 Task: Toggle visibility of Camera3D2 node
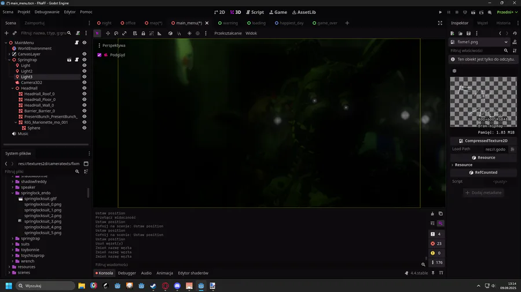click(85, 83)
